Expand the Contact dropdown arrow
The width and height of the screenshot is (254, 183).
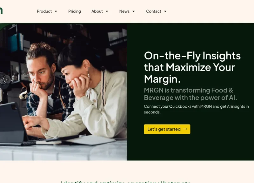pyautogui.click(x=165, y=11)
